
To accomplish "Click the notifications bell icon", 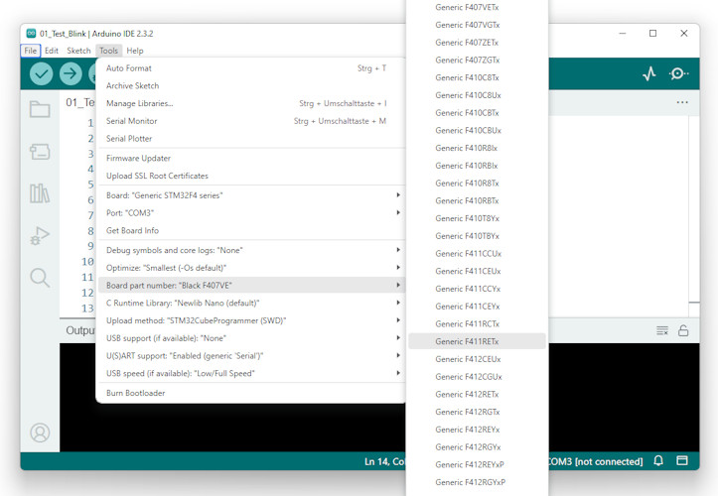I will [x=658, y=460].
